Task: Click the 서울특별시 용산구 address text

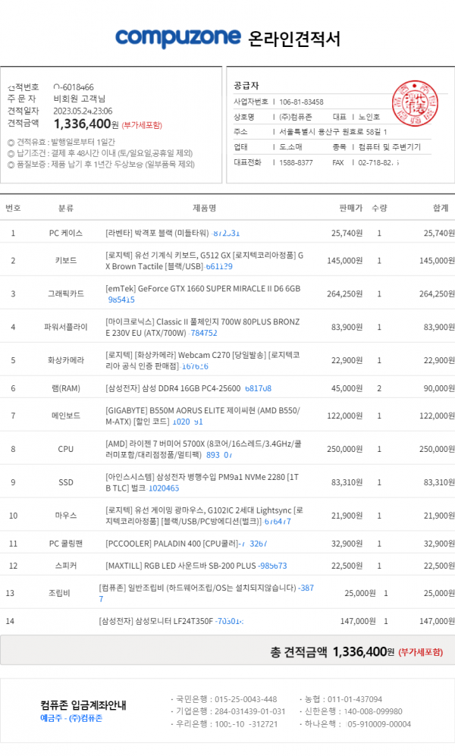Action: 333,132
